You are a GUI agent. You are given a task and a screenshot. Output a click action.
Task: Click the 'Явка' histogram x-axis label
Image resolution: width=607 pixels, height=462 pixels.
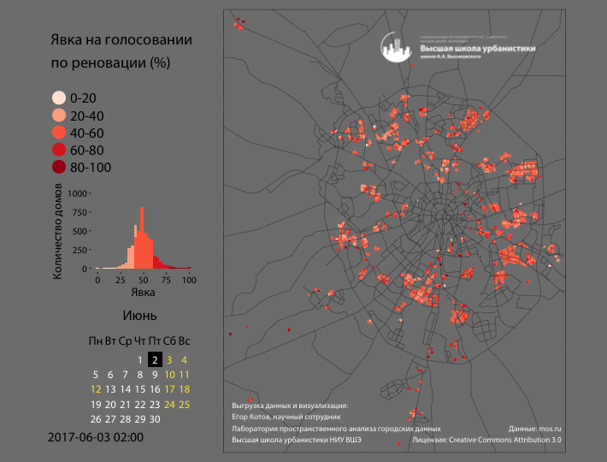tap(143, 292)
